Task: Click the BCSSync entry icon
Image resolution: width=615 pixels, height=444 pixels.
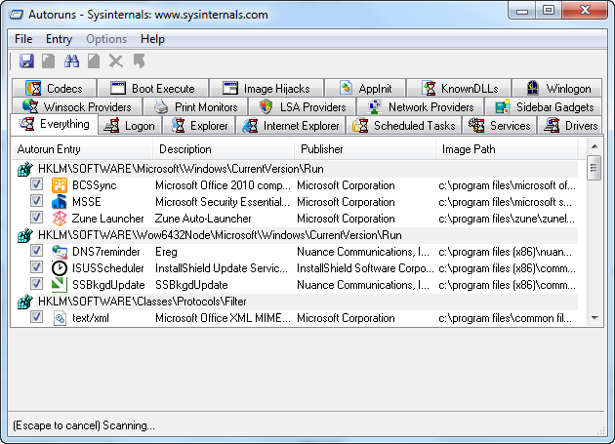Action: (60, 185)
